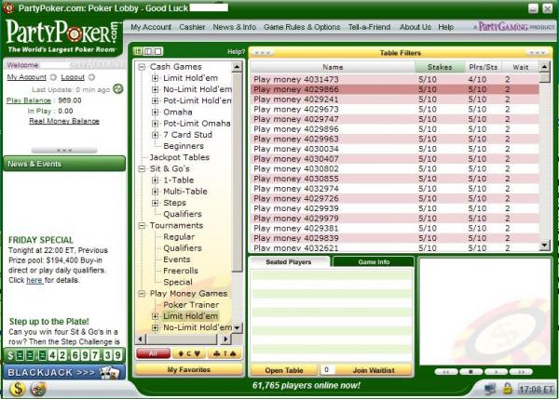Click the Open Table button

pyautogui.click(x=284, y=370)
